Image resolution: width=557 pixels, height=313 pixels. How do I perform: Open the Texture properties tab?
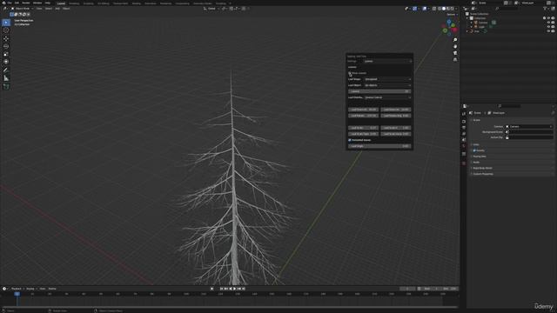[464, 163]
